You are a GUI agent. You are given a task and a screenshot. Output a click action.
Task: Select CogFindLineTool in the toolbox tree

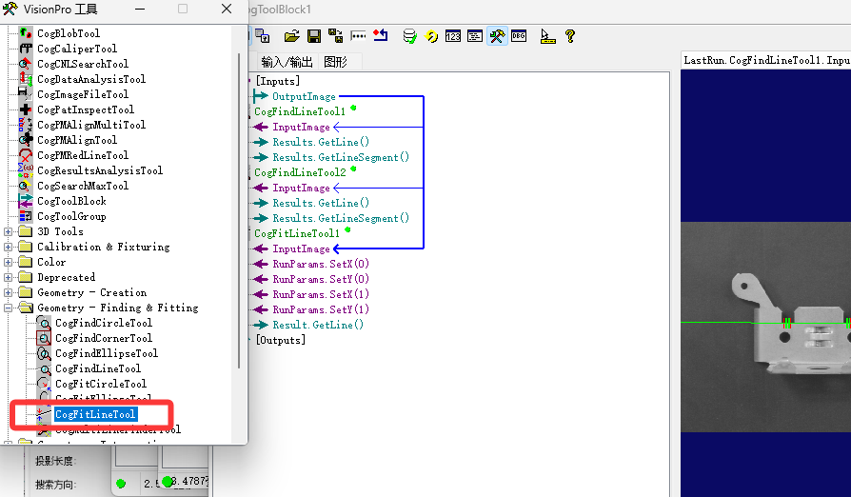98,368
